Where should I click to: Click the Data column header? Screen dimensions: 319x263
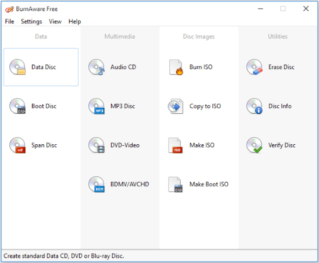[41, 36]
